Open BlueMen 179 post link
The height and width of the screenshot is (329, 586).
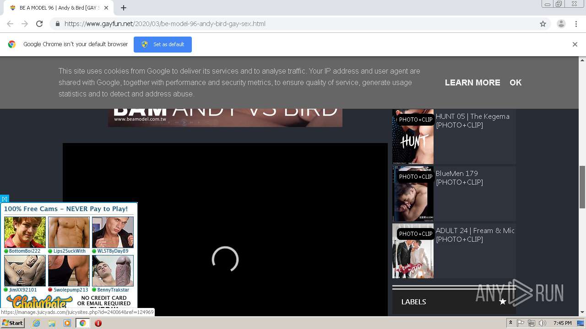459,178
